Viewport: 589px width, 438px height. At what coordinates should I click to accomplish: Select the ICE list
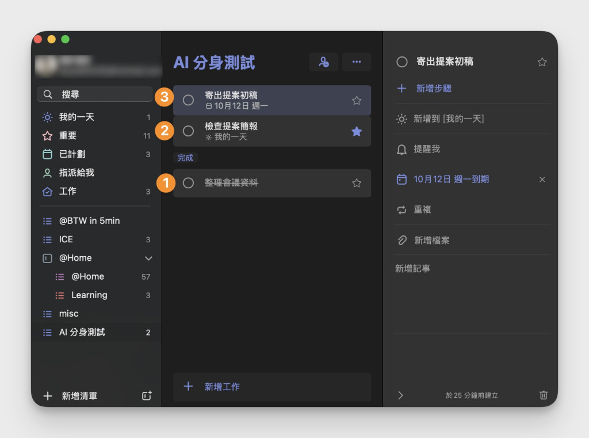(96, 239)
